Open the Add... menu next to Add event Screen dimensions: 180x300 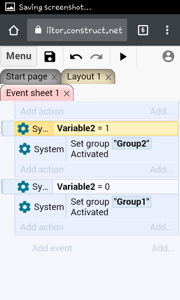coord(163,248)
